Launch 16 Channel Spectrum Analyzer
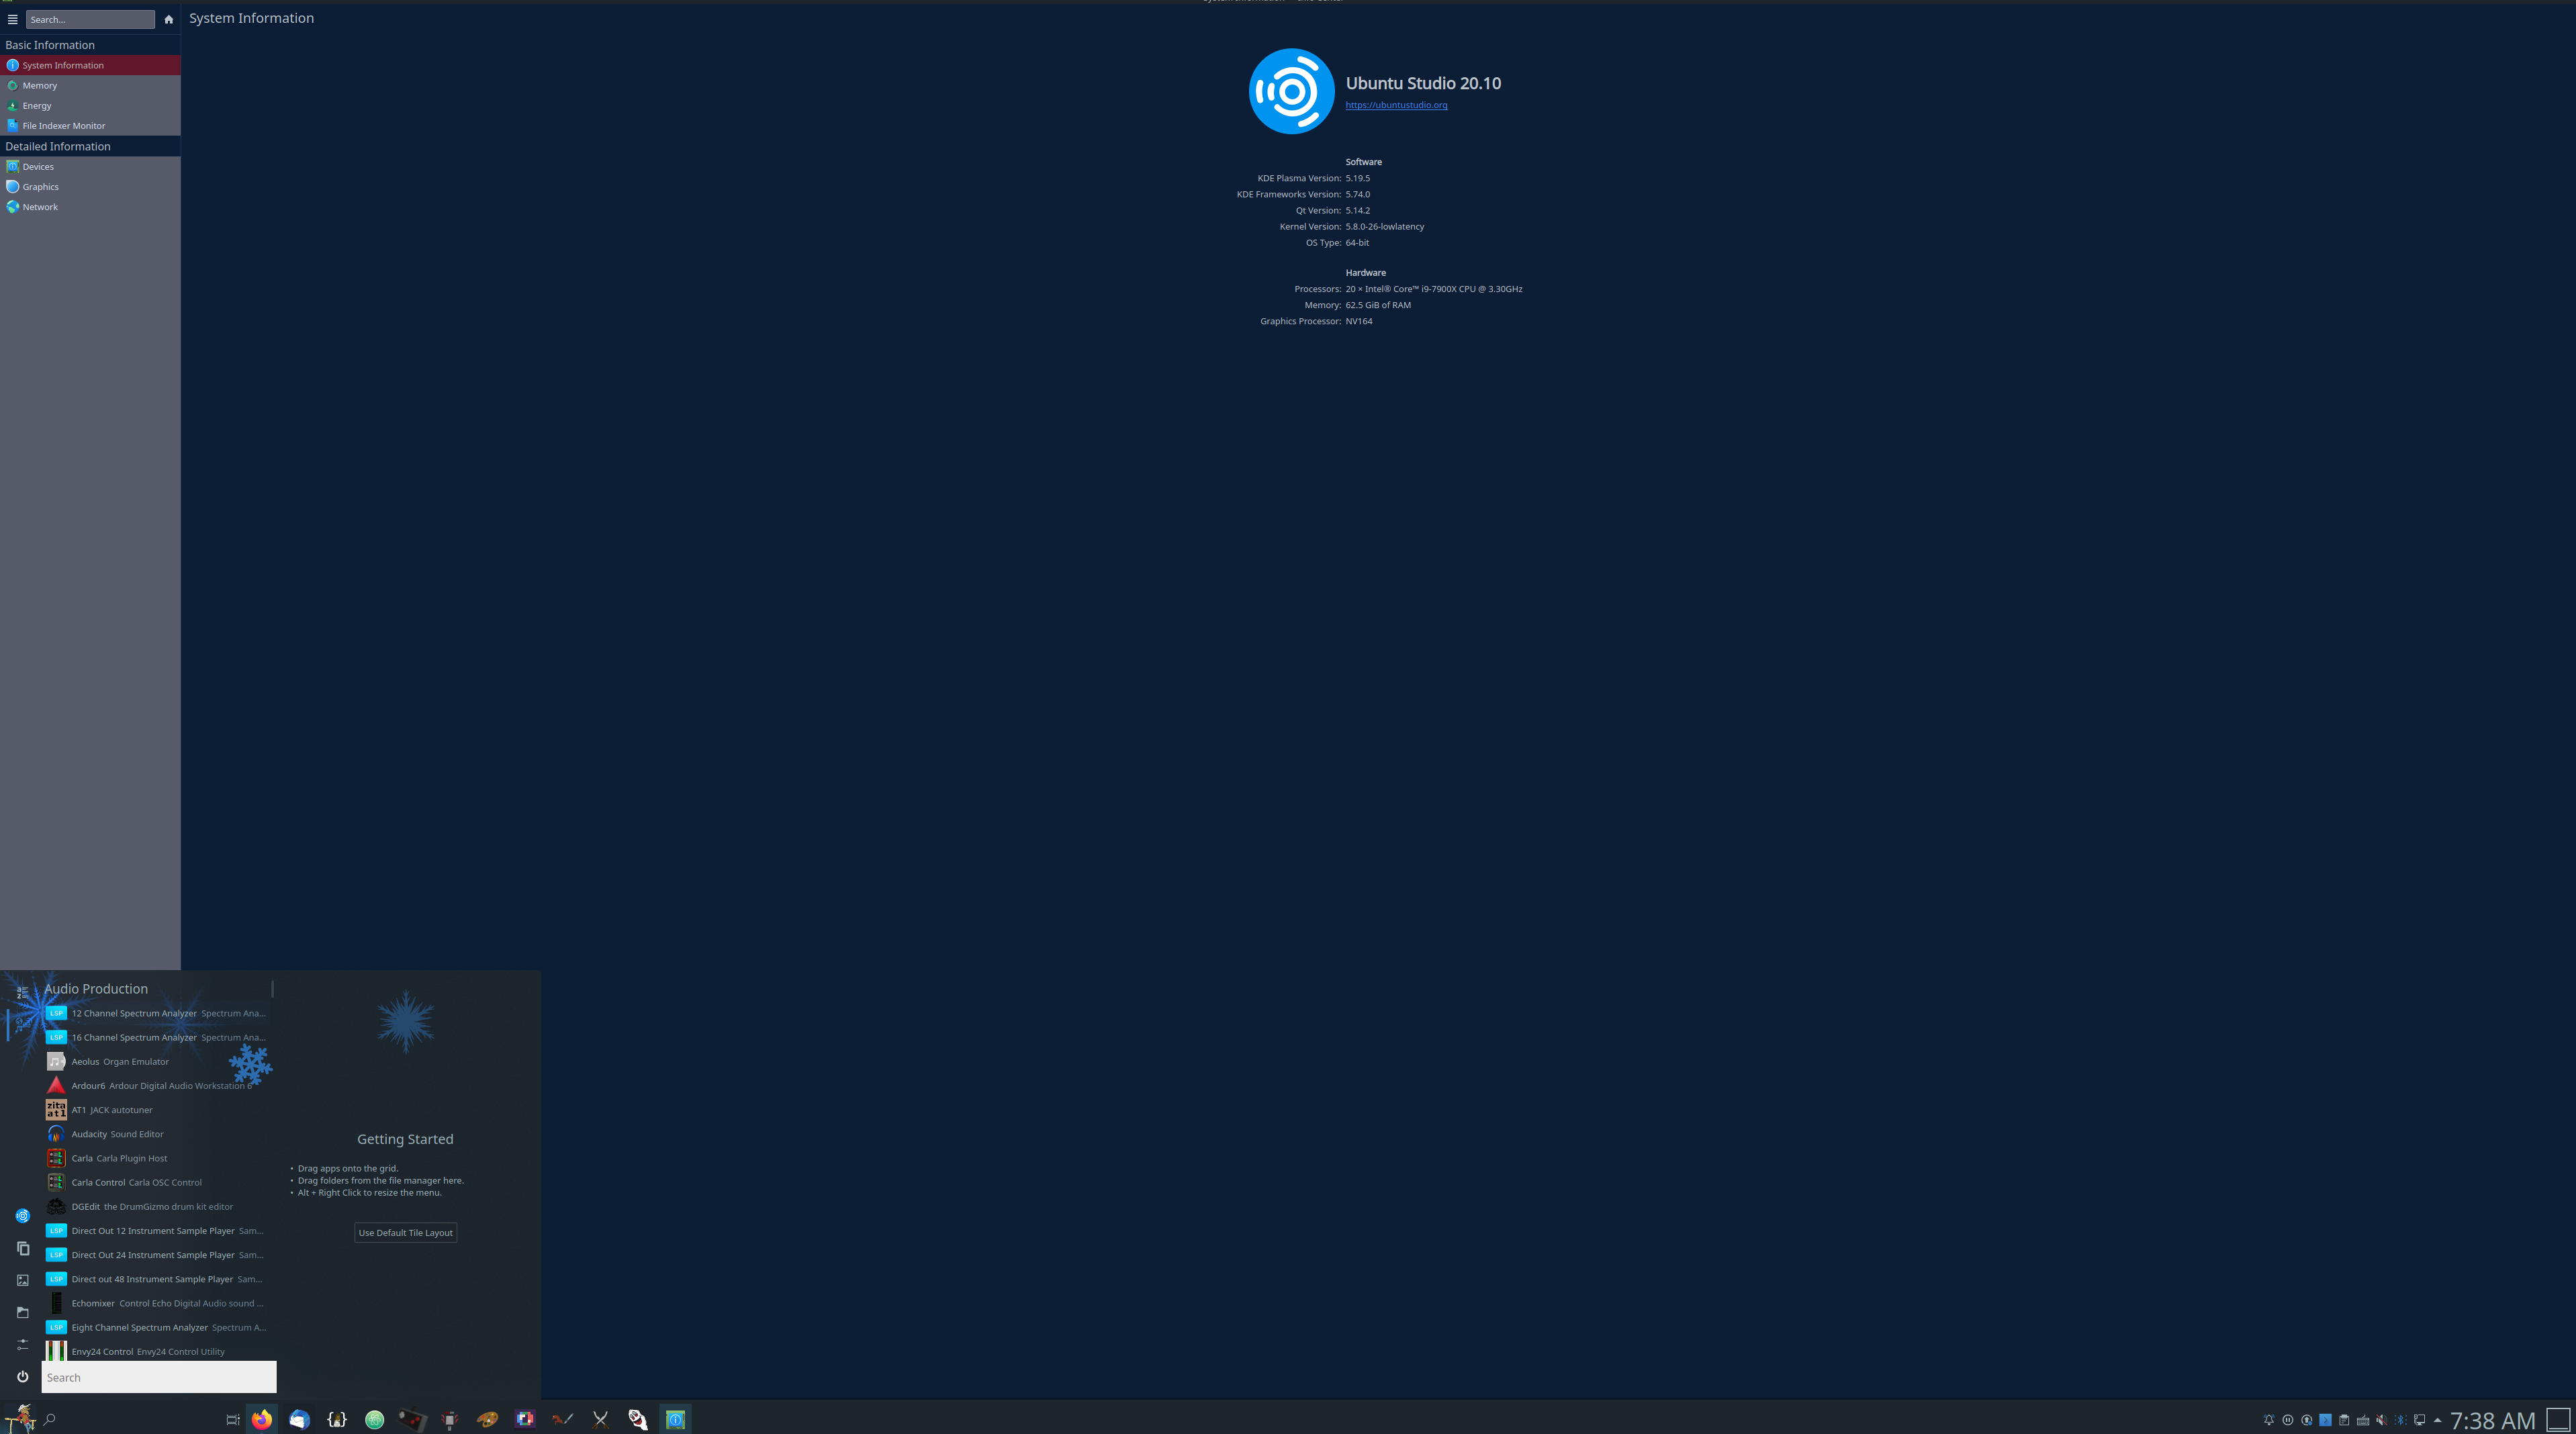The height and width of the screenshot is (1434, 2576). coord(157,1037)
